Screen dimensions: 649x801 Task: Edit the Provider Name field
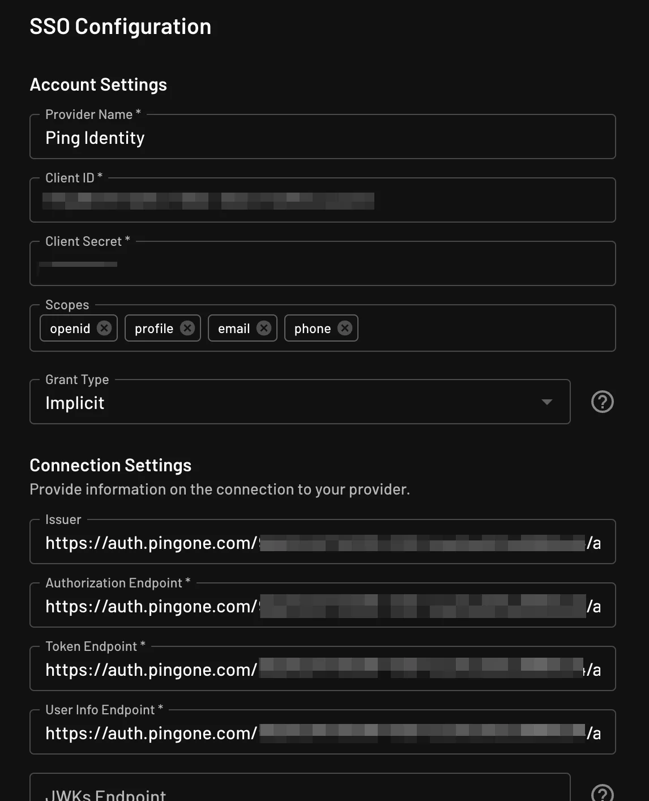[x=322, y=138]
